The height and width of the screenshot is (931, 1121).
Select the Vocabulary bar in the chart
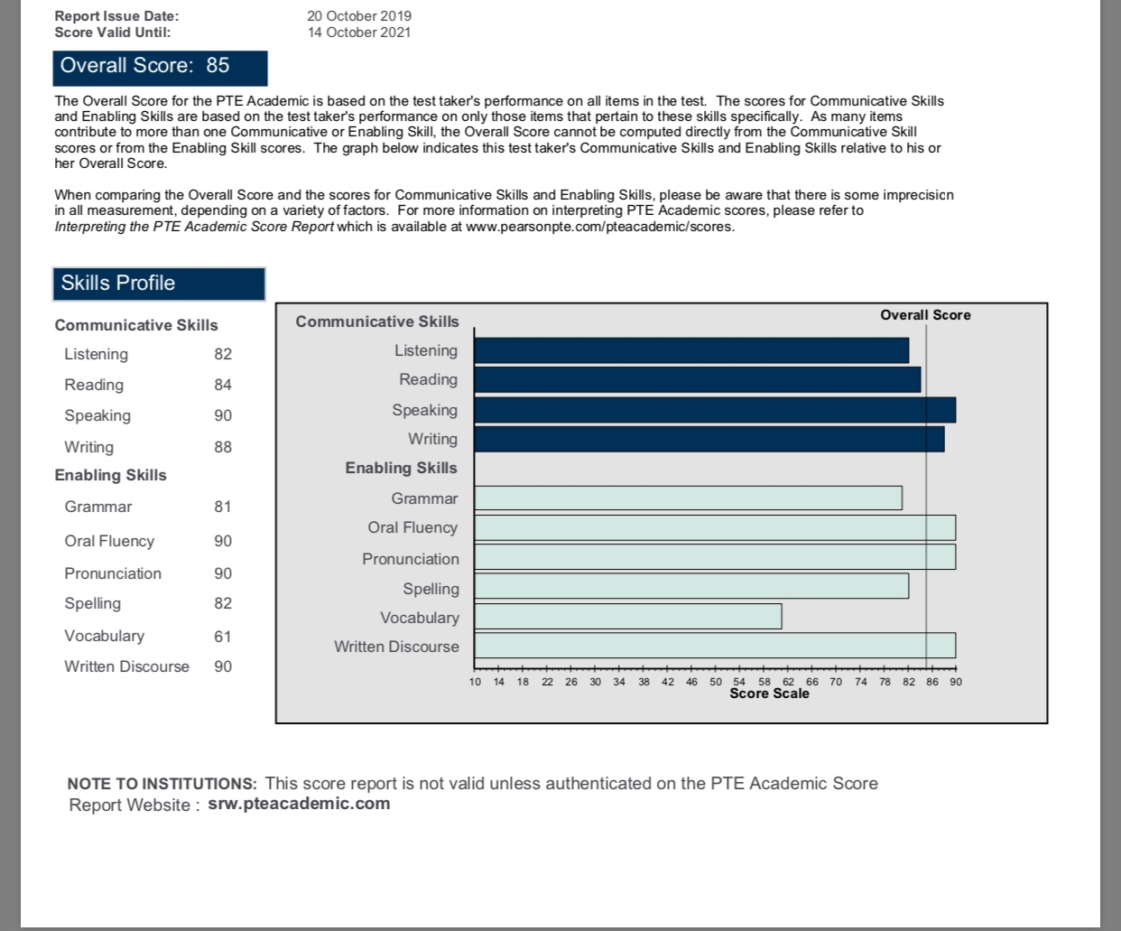(627, 617)
